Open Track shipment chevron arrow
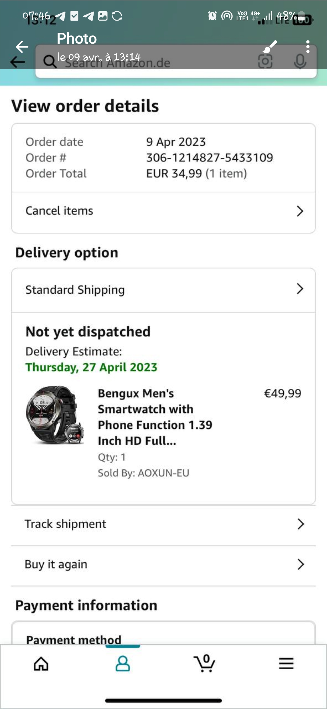Viewport: 327px width, 709px height. click(300, 524)
